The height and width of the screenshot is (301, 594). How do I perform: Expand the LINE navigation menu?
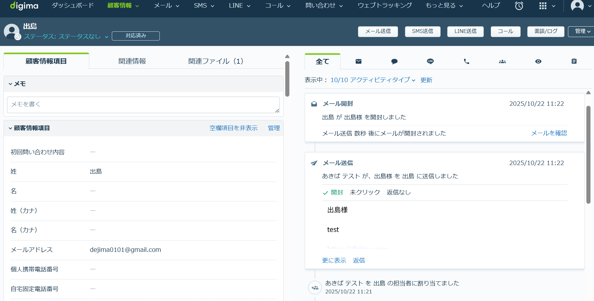tap(240, 6)
